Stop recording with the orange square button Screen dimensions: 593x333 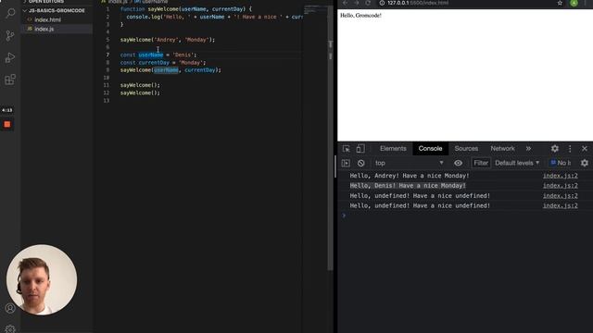7,124
